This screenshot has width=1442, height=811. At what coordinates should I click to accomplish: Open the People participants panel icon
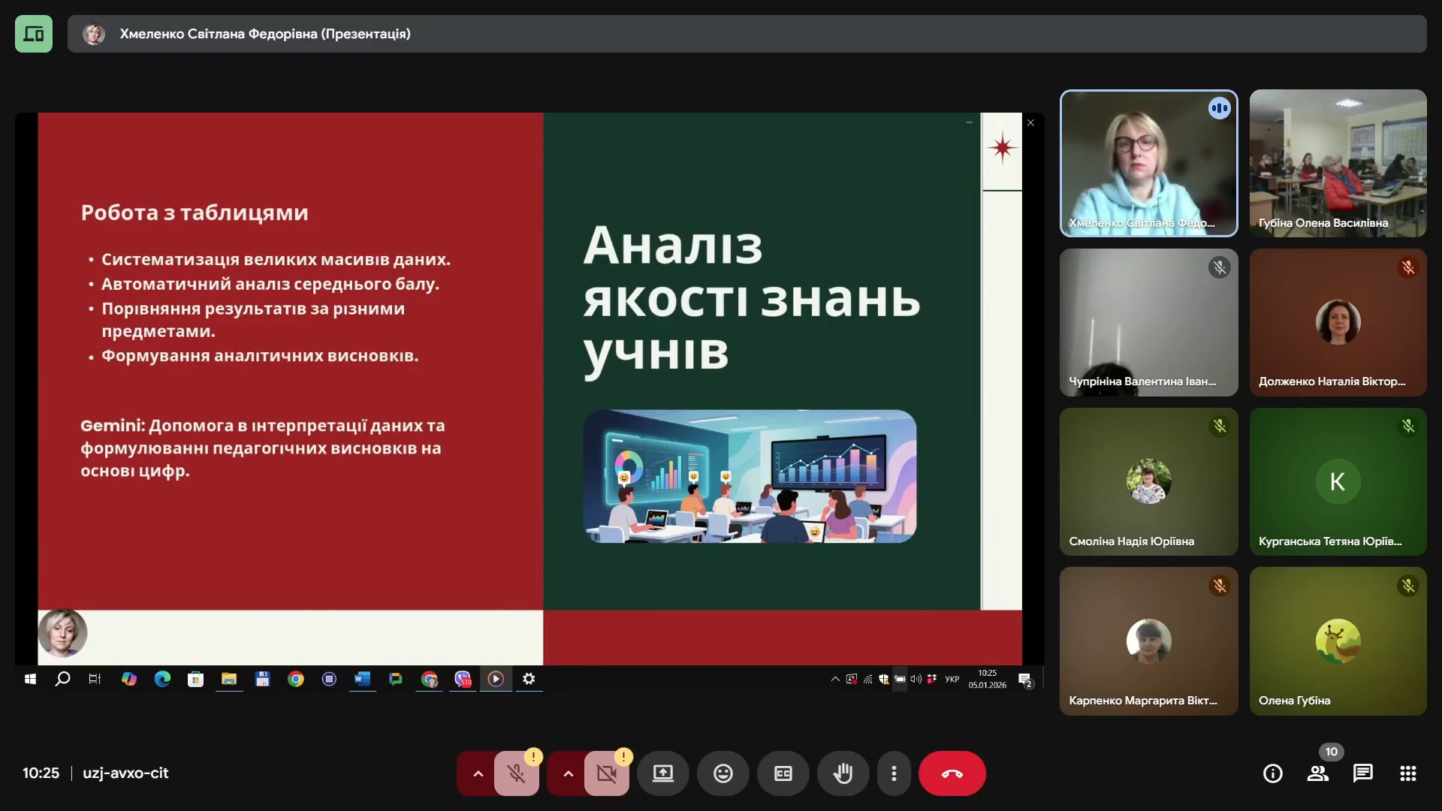tap(1317, 773)
